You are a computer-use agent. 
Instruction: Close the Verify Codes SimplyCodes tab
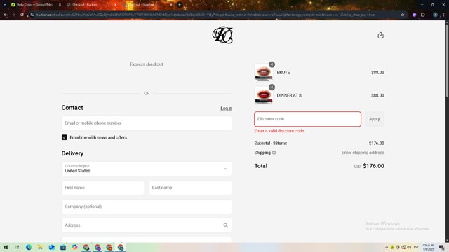[x=60, y=5]
